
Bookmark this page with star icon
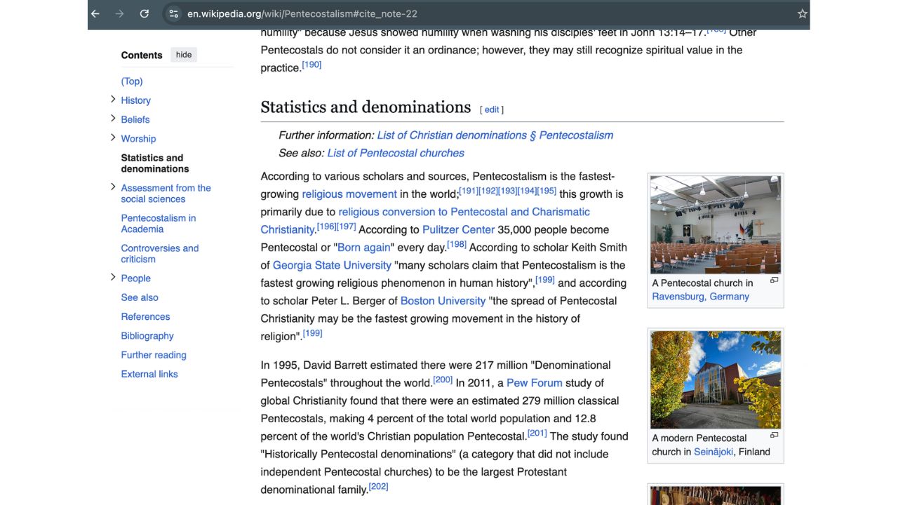point(802,14)
